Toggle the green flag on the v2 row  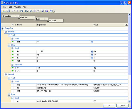click(13, 61)
